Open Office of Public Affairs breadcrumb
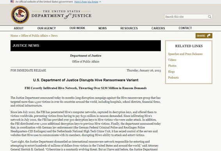 coord(34,36)
